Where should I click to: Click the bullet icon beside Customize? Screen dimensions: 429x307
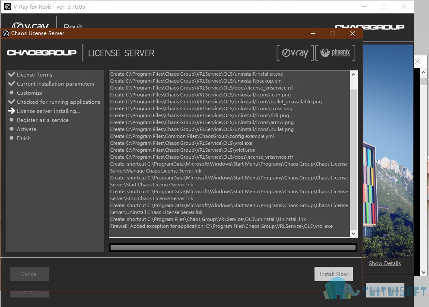pos(12,93)
